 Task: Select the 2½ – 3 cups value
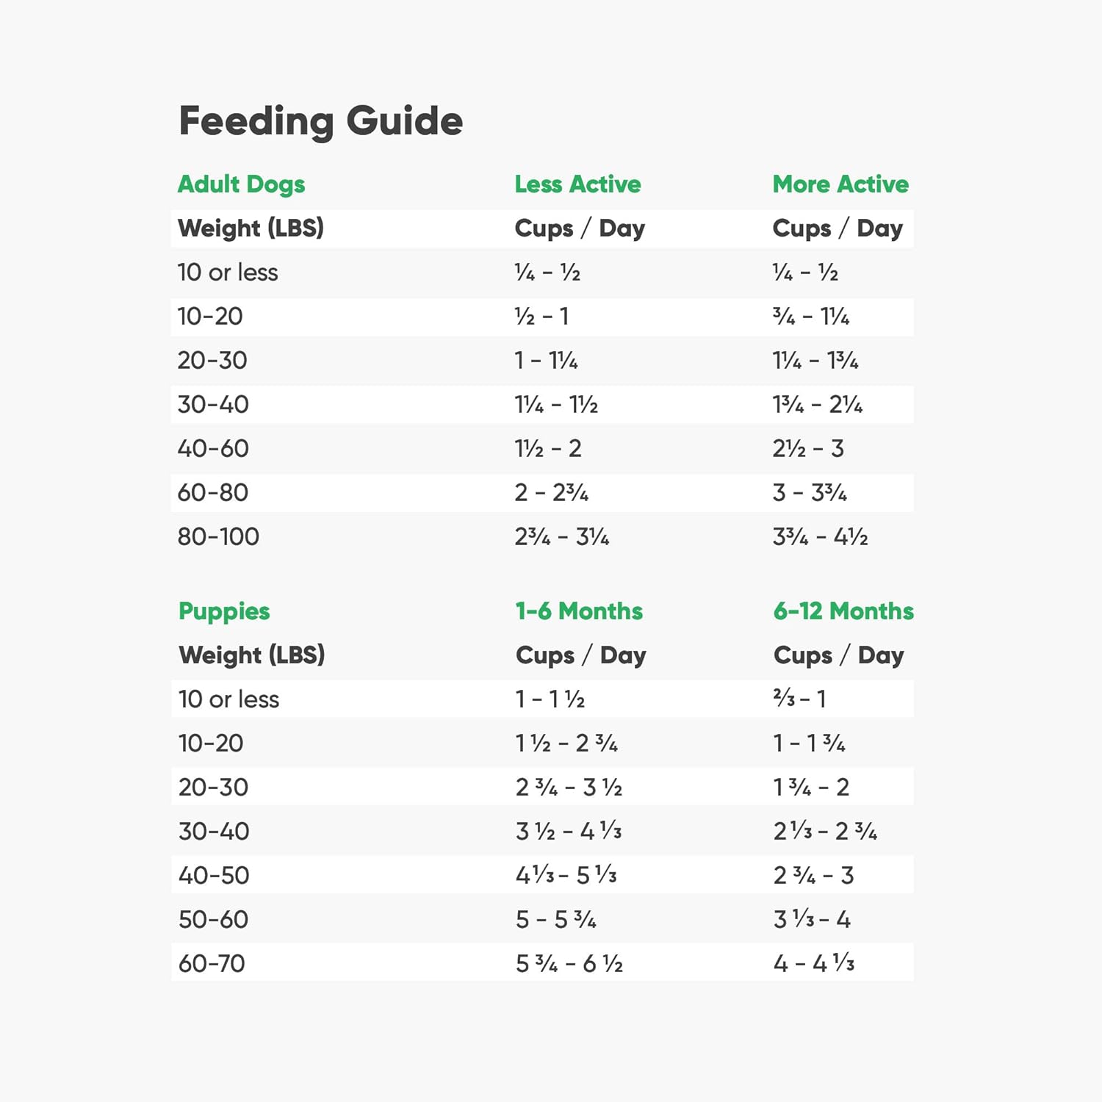pos(808,448)
